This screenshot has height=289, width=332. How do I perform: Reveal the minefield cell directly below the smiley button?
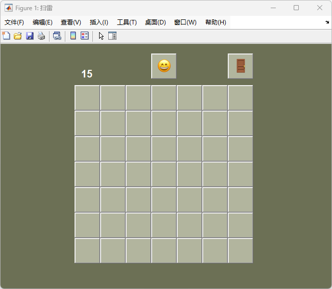click(x=163, y=97)
